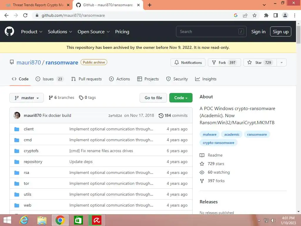Open the Security tab
The height and width of the screenshot is (226, 301).
[177, 79]
